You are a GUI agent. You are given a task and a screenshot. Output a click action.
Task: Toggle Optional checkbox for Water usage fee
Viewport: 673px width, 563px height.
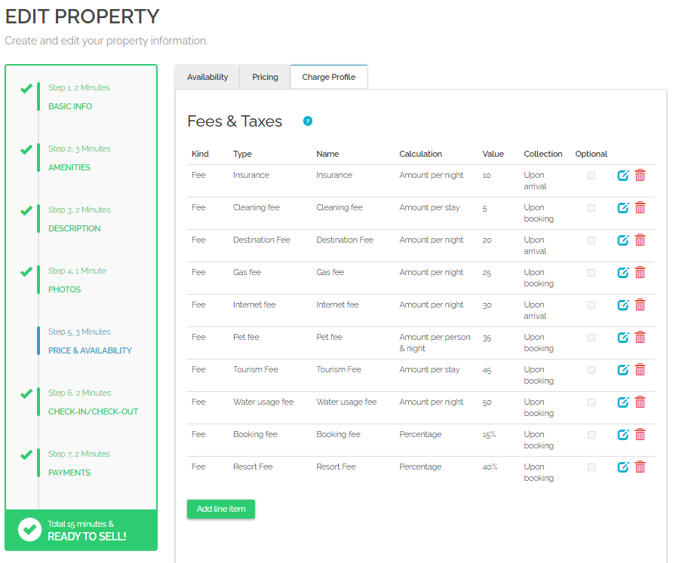[592, 402]
